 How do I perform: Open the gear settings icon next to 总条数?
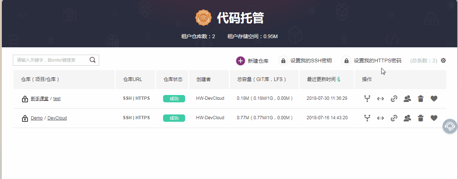[x=443, y=61]
